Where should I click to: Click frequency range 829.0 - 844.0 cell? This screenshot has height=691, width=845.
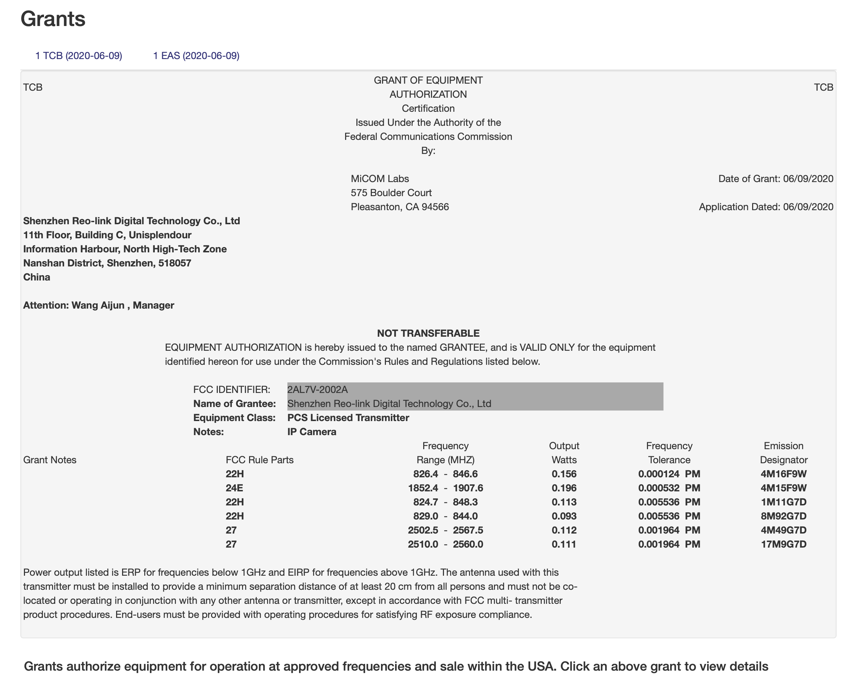[x=445, y=516]
